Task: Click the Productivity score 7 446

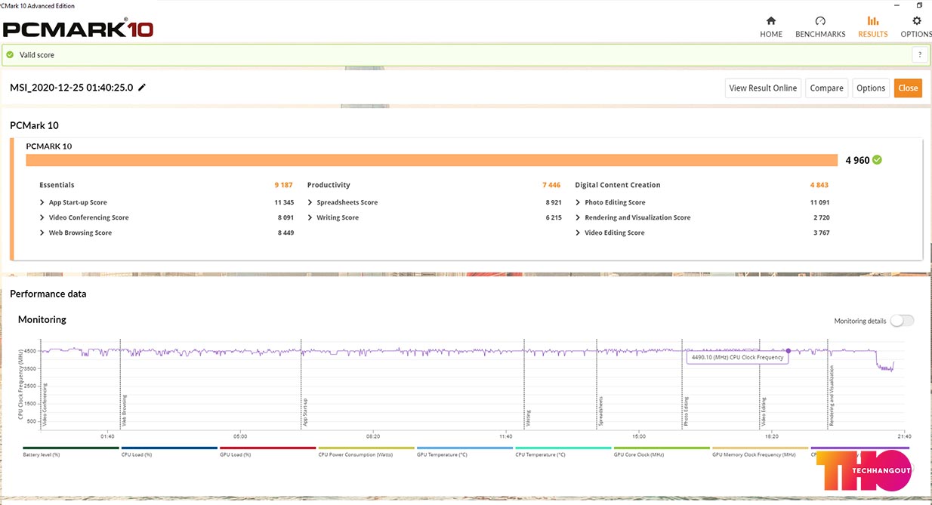Action: click(x=551, y=185)
